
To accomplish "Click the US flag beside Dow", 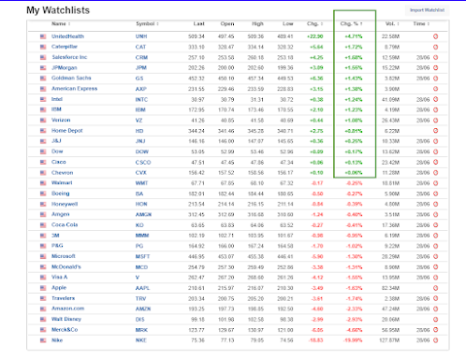I will click(x=43, y=151).
